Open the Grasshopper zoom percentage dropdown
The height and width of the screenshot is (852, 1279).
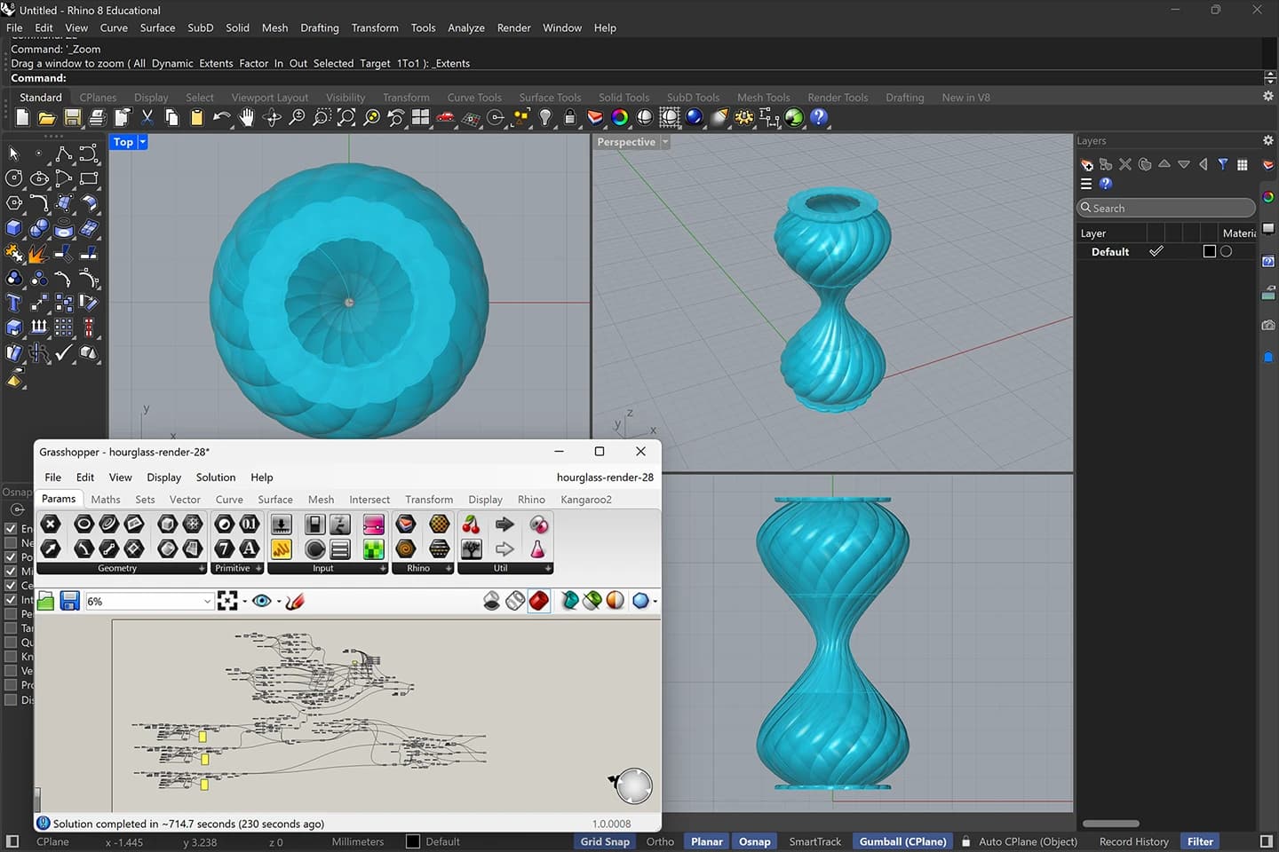pyautogui.click(x=207, y=601)
